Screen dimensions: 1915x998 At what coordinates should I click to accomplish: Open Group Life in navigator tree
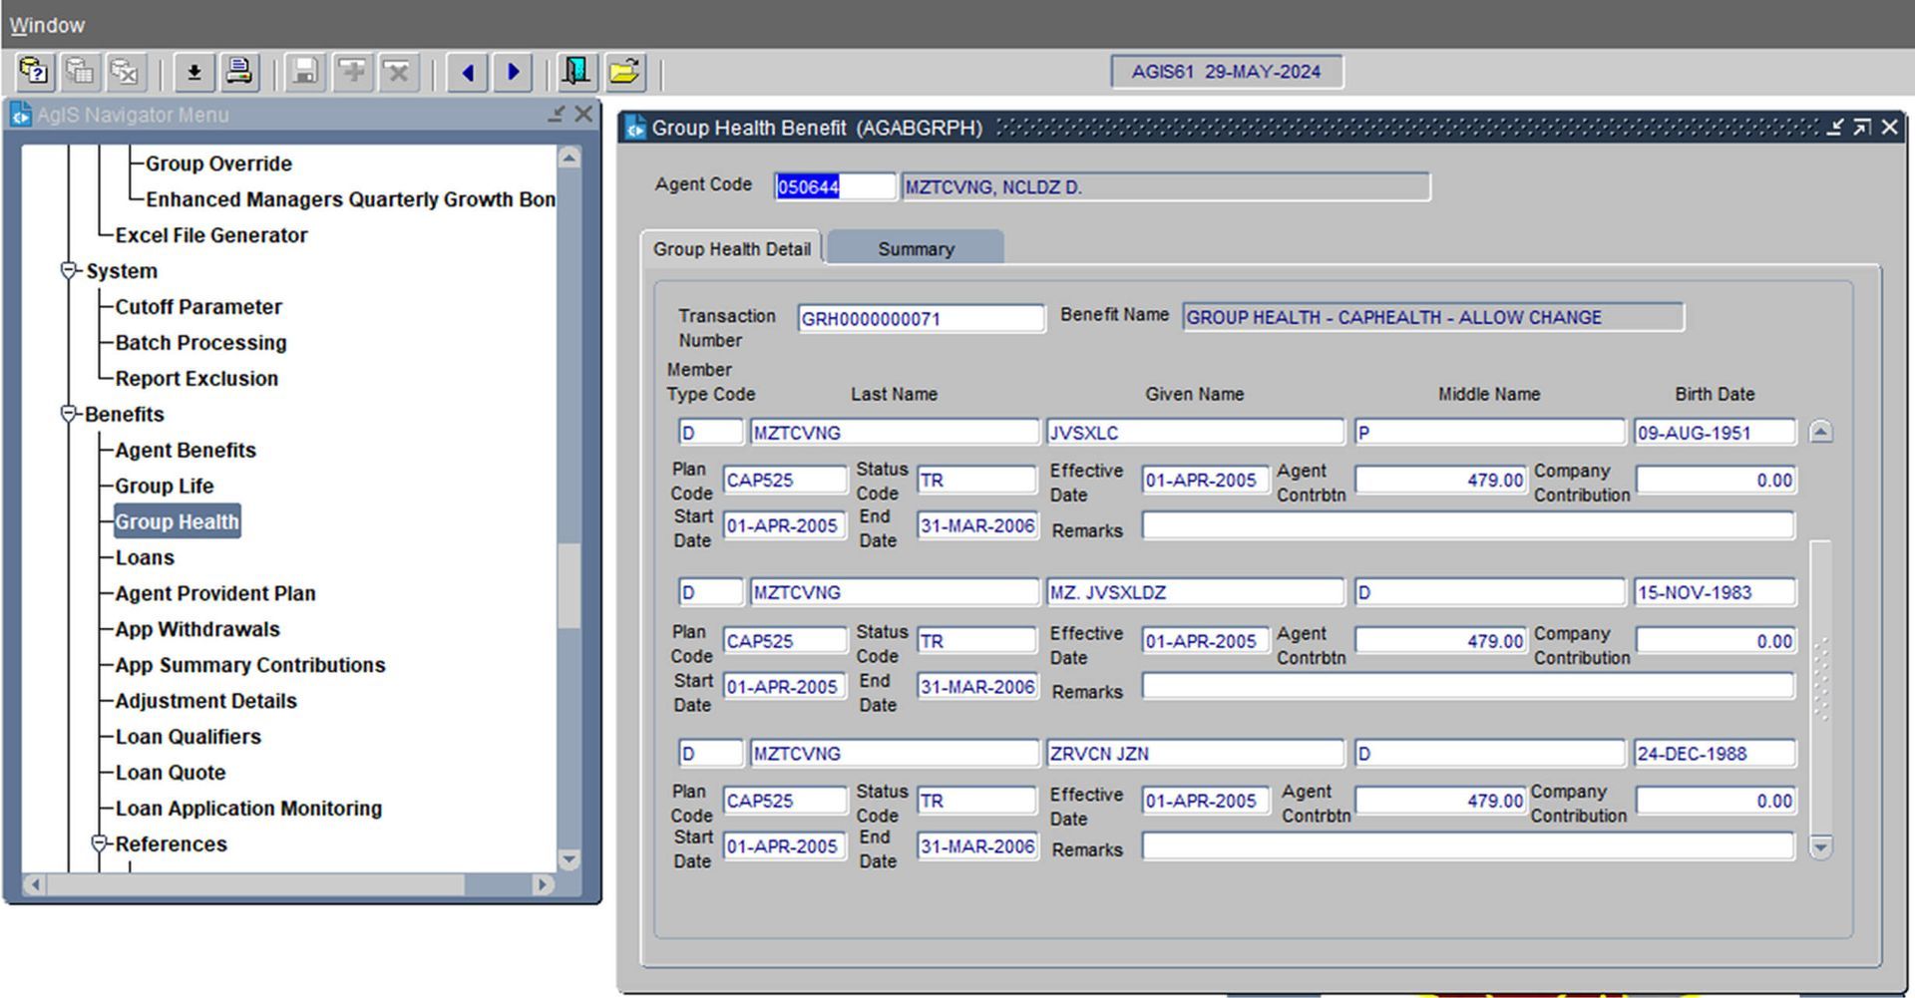coord(165,486)
